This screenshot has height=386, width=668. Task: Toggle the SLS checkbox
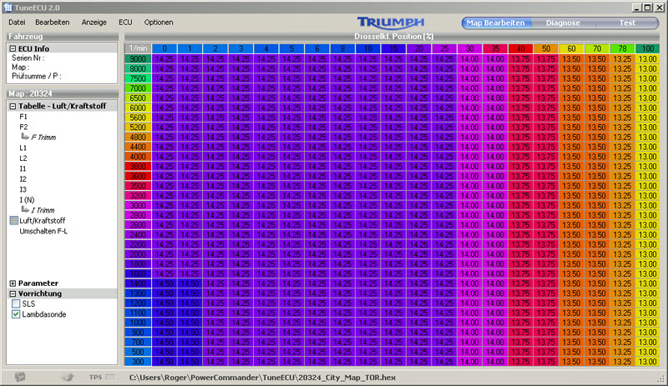16,303
